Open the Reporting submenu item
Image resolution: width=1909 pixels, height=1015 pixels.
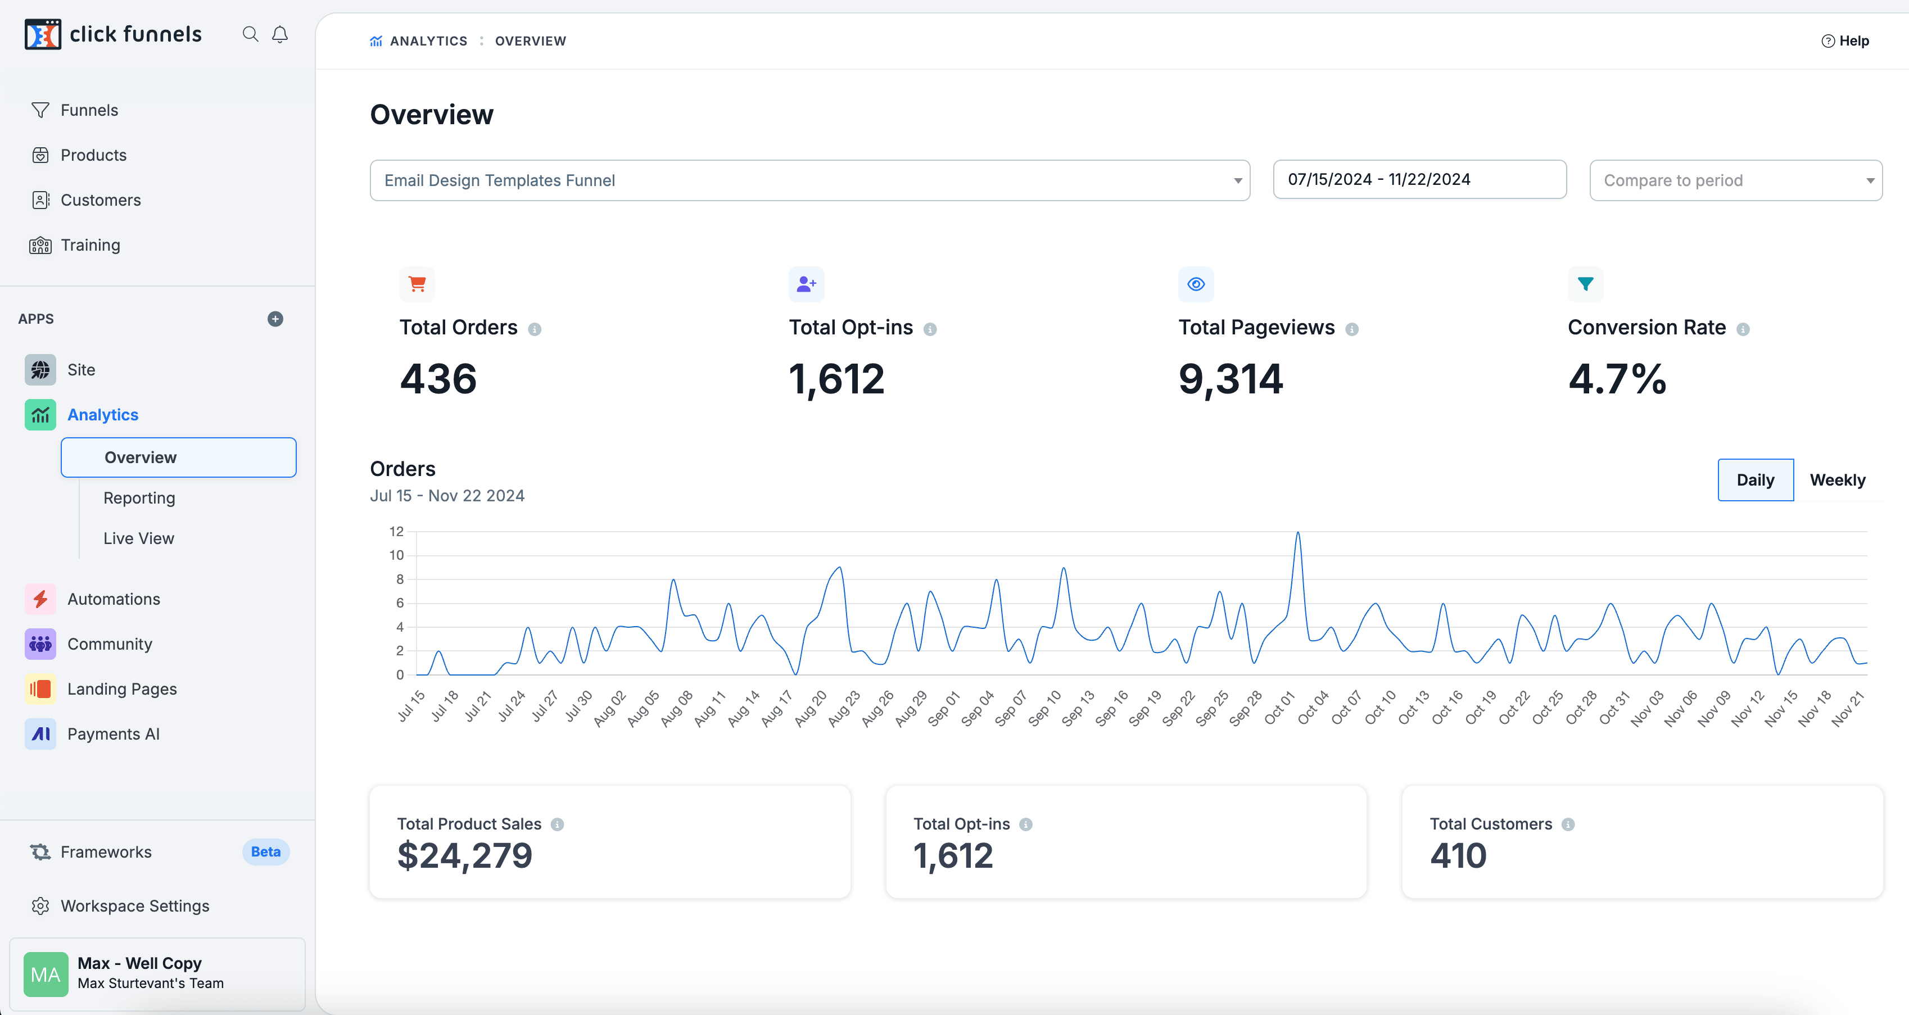coord(139,498)
